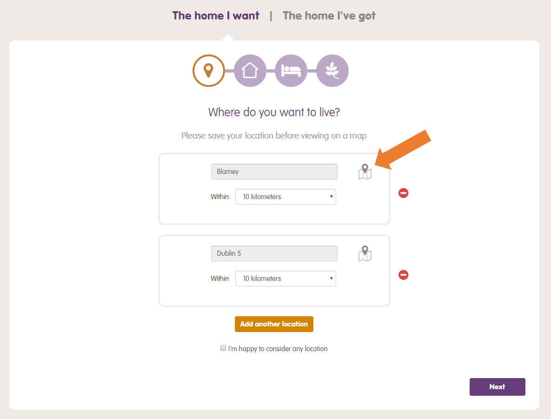Click the Add another location button
This screenshot has height=419, width=551.
(x=274, y=324)
